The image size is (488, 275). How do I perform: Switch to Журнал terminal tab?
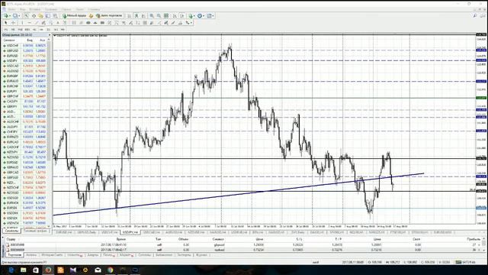point(201,255)
